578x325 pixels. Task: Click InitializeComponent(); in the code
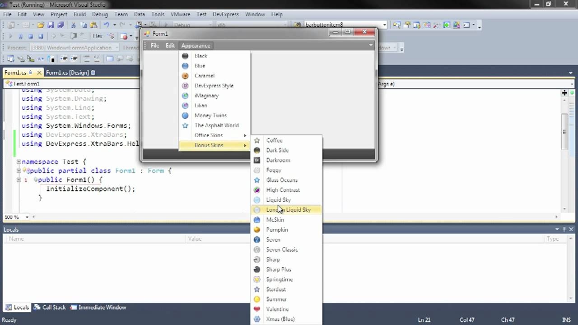coord(90,189)
